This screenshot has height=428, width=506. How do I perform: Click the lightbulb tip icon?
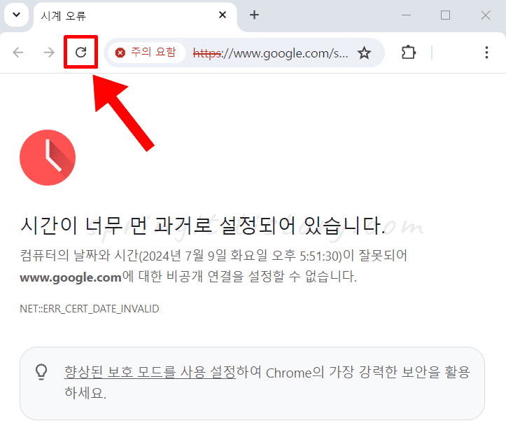click(x=41, y=372)
